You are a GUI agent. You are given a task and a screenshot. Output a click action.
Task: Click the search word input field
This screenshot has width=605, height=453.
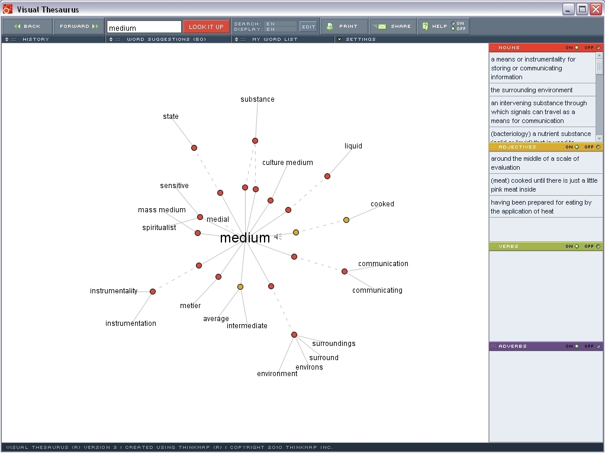[x=144, y=27]
